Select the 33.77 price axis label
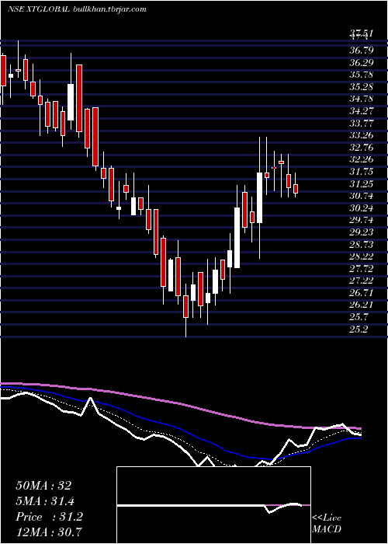The width and height of the screenshot is (388, 544). pos(361,124)
